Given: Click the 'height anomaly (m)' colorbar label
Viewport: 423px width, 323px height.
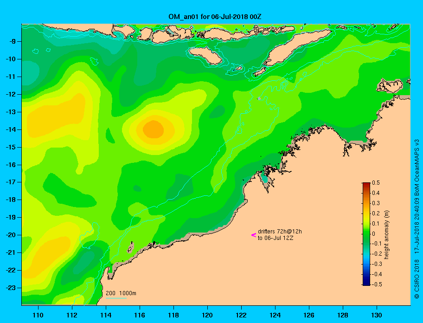Looking at the screenshot, I should tap(386, 234).
